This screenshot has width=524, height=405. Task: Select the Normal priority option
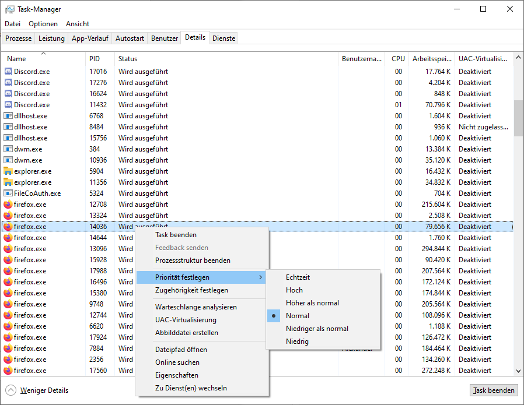pyautogui.click(x=323, y=316)
